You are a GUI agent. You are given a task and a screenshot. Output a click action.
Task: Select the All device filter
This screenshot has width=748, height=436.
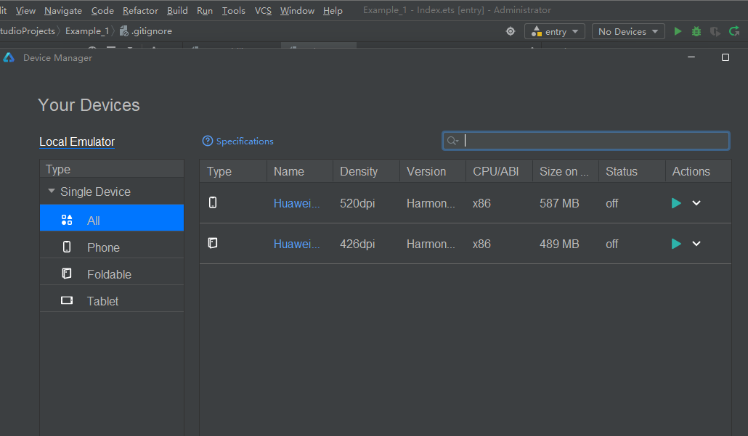(x=112, y=218)
